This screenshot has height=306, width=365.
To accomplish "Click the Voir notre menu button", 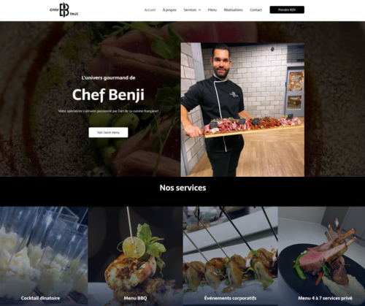I will click(x=108, y=132).
